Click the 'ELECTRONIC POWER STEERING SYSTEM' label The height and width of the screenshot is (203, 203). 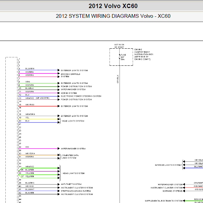pyautogui.click(x=81, y=96)
